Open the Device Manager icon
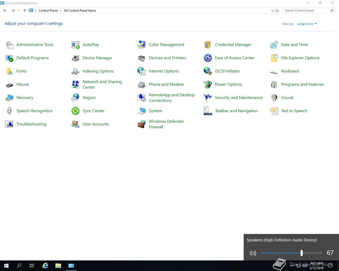 click(75, 58)
